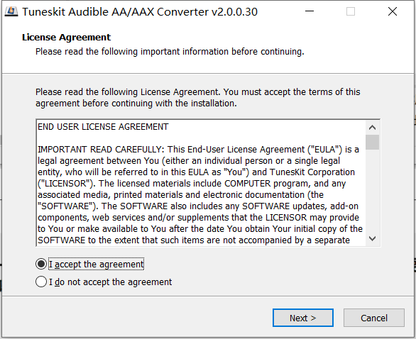
Task: Click the license scrollbar down arrow
Action: [372, 238]
